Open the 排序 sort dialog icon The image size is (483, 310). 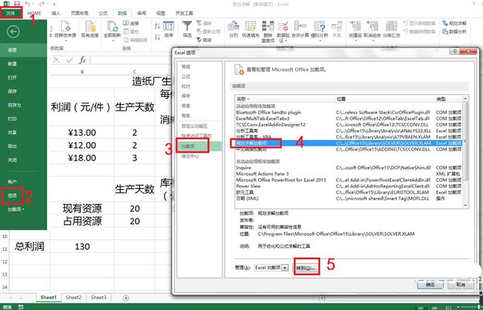point(168,26)
